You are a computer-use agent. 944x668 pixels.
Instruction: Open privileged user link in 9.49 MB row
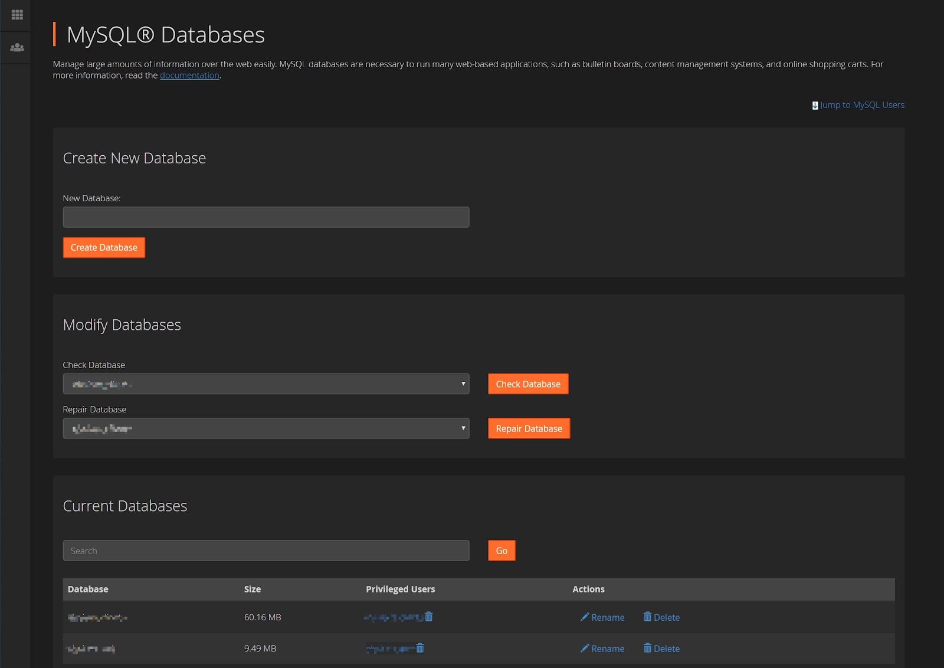(x=390, y=649)
